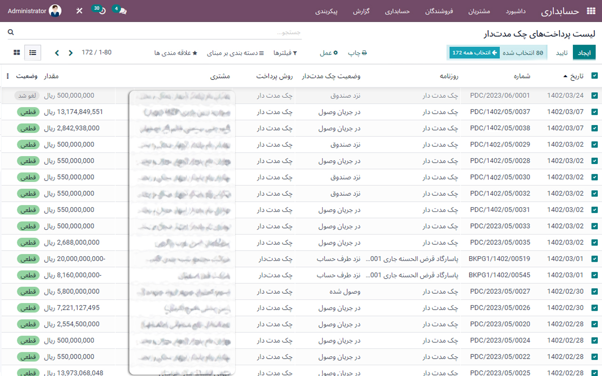This screenshot has width=602, height=376.
Task: Click the search magnifier icon
Action: [10, 32]
